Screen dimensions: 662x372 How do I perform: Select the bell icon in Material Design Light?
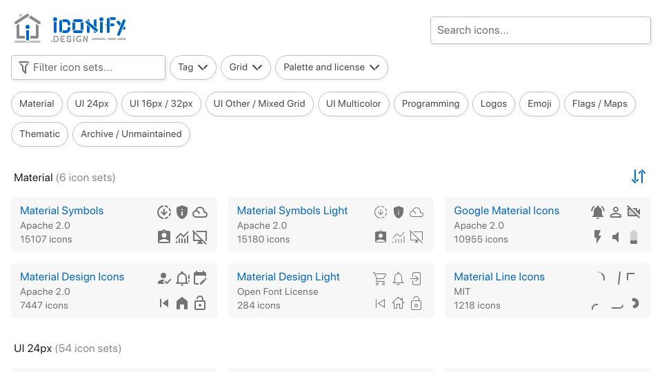click(x=398, y=279)
